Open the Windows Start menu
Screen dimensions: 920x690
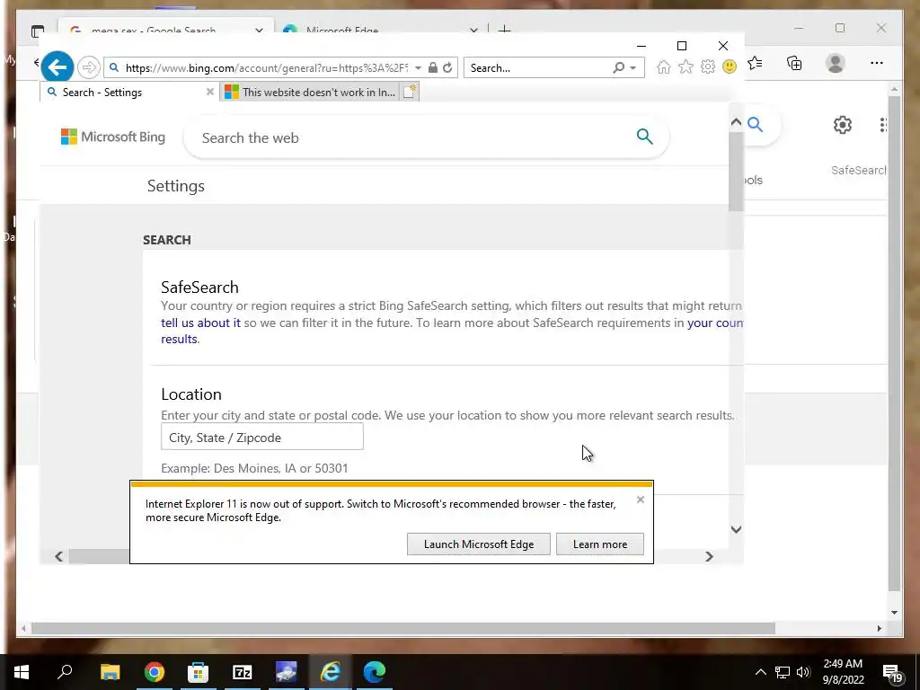(x=22, y=672)
